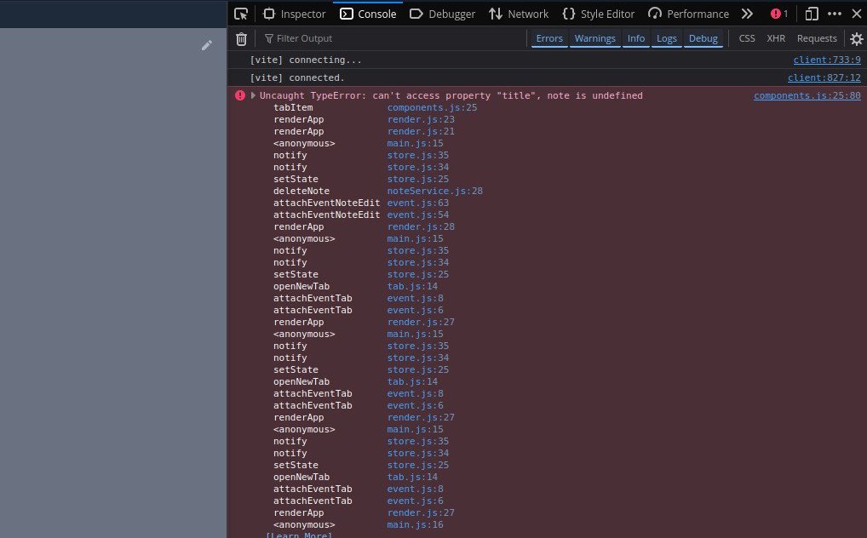Open render.js:21 stack frame link
This screenshot has height=538, width=867.
coord(420,131)
